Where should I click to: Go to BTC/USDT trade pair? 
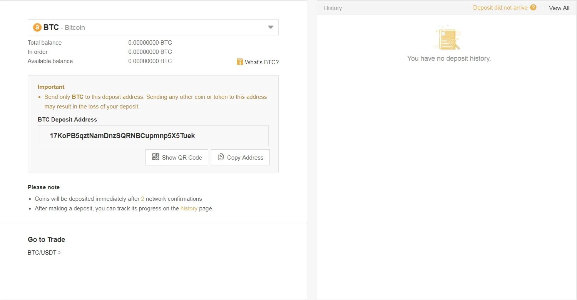point(44,253)
